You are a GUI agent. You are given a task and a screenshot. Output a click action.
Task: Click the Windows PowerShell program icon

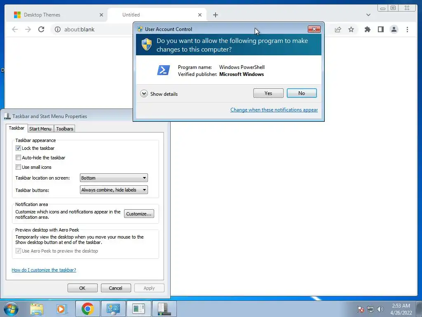pos(164,70)
